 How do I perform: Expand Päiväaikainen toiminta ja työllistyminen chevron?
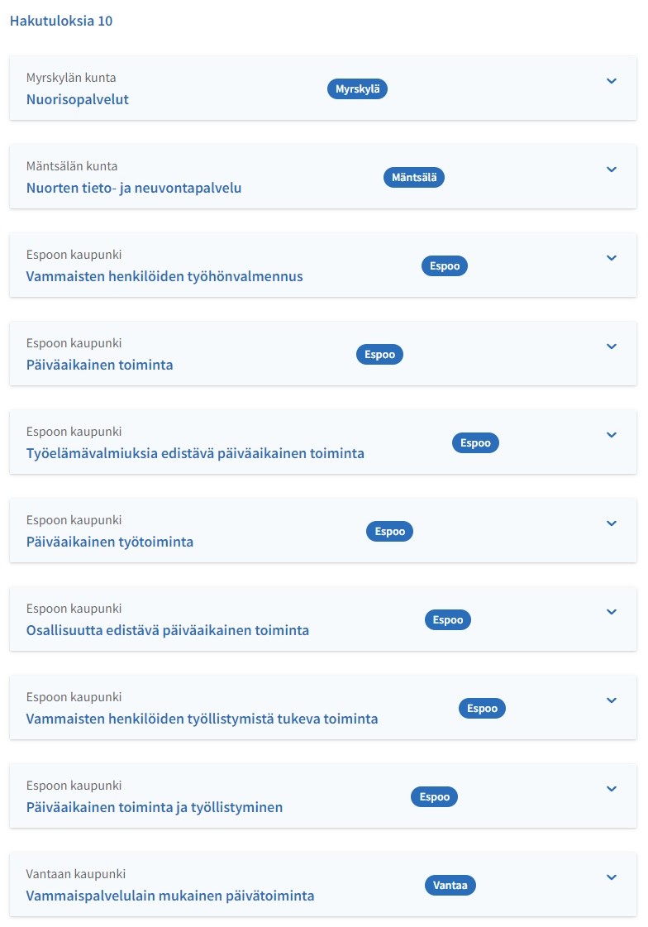click(612, 789)
